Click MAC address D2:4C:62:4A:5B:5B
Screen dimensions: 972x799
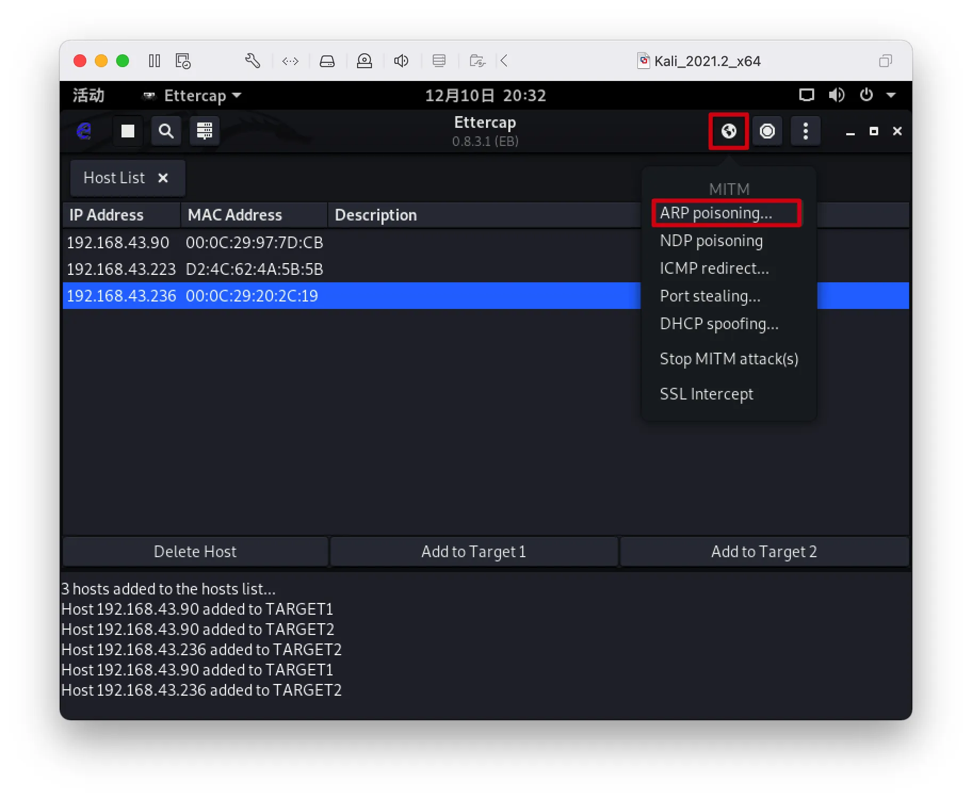coord(254,269)
